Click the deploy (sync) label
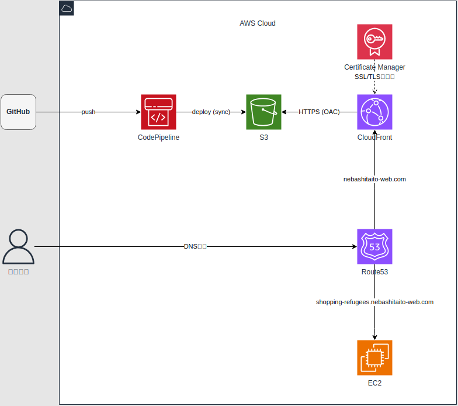Viewport: 458px width, 406px height. pos(211,112)
